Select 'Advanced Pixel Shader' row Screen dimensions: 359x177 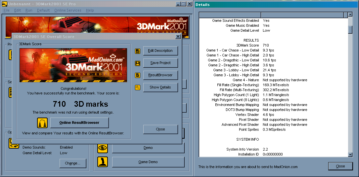point(273,124)
